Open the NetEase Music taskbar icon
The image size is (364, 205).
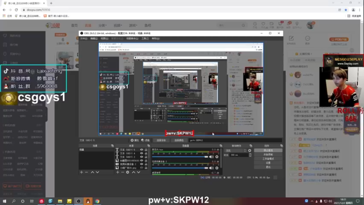click(x=41, y=201)
